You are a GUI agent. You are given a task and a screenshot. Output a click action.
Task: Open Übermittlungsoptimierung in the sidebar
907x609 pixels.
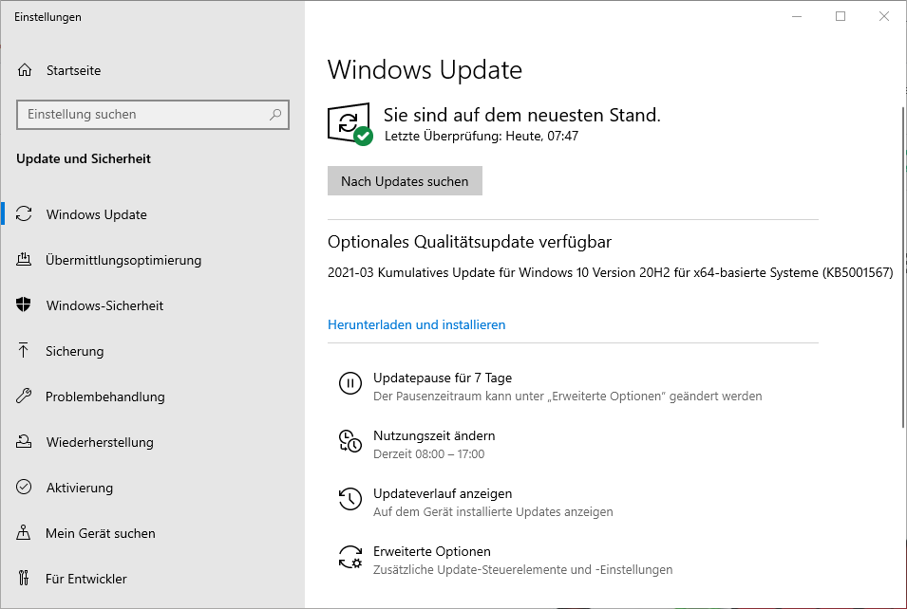click(x=123, y=260)
